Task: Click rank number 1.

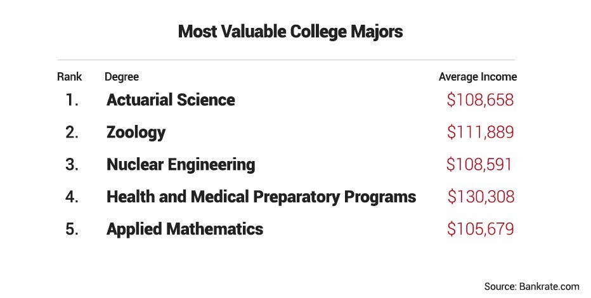Action: (72, 100)
